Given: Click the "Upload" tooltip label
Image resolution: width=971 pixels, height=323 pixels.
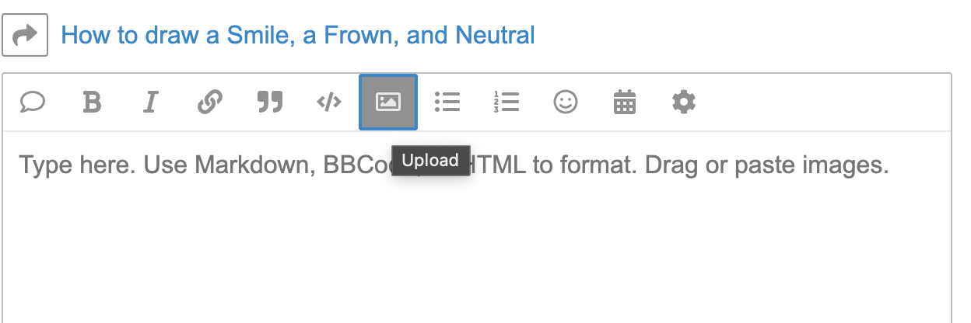Looking at the screenshot, I should click(431, 161).
